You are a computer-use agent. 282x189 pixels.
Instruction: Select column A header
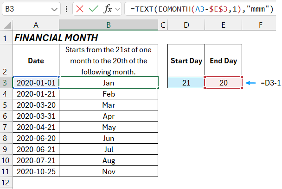pyautogui.click(x=36, y=24)
